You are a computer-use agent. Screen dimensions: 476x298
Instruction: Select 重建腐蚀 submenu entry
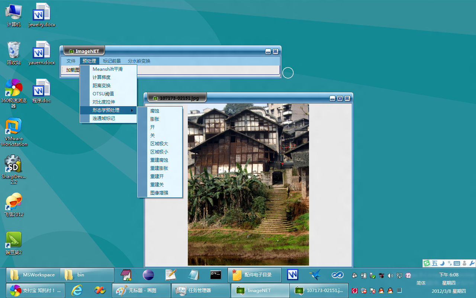point(160,160)
